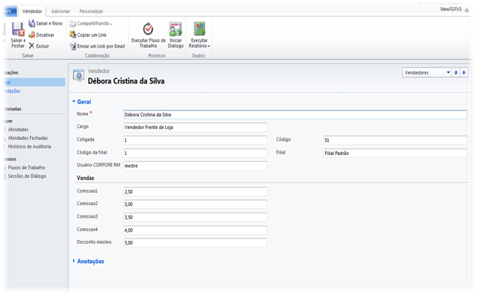
Task: Run Executar Fluxo de Trabalho
Action: 149,35
